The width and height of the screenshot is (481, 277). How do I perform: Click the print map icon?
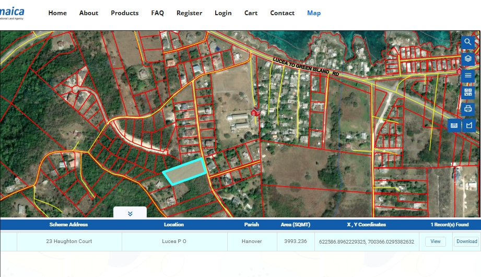point(468,109)
